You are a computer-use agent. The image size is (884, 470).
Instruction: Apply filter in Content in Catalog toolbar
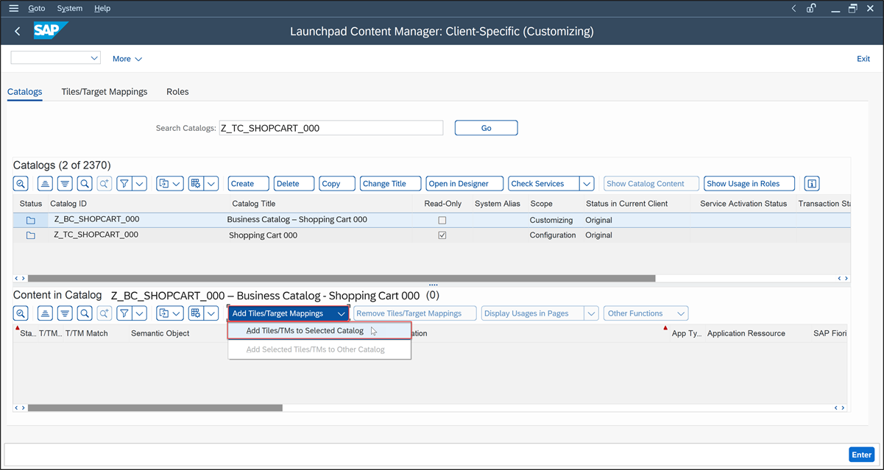point(124,313)
